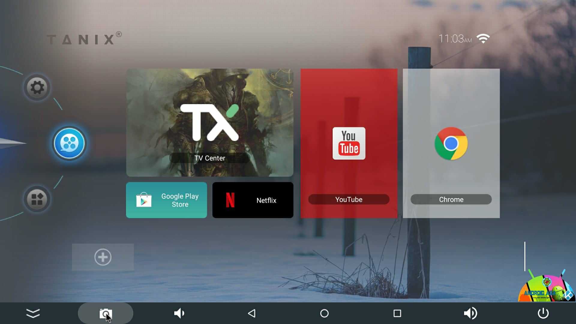Open the Settings gear in the side menu
The height and width of the screenshot is (324, 576).
coord(37,87)
